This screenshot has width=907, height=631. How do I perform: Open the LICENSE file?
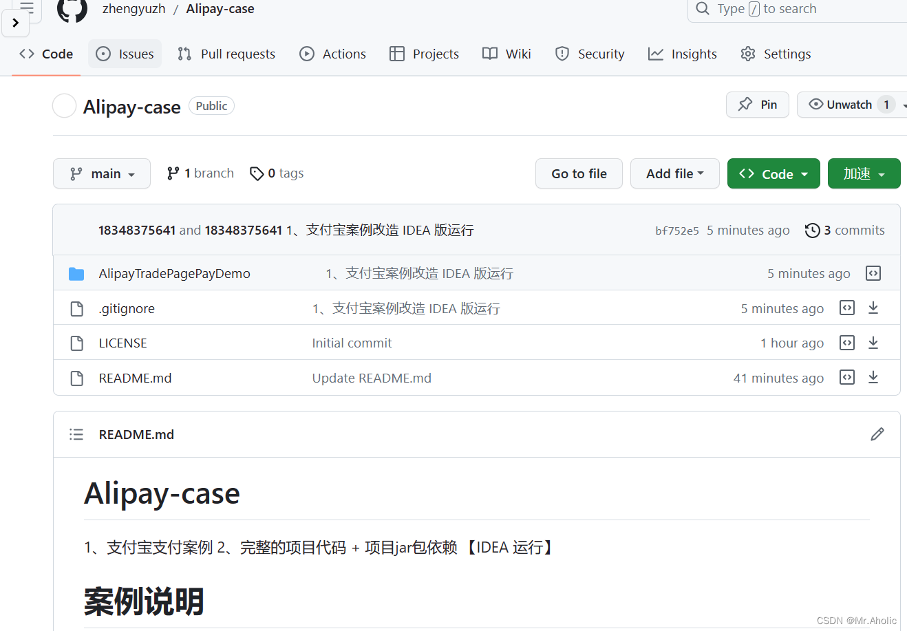click(122, 343)
